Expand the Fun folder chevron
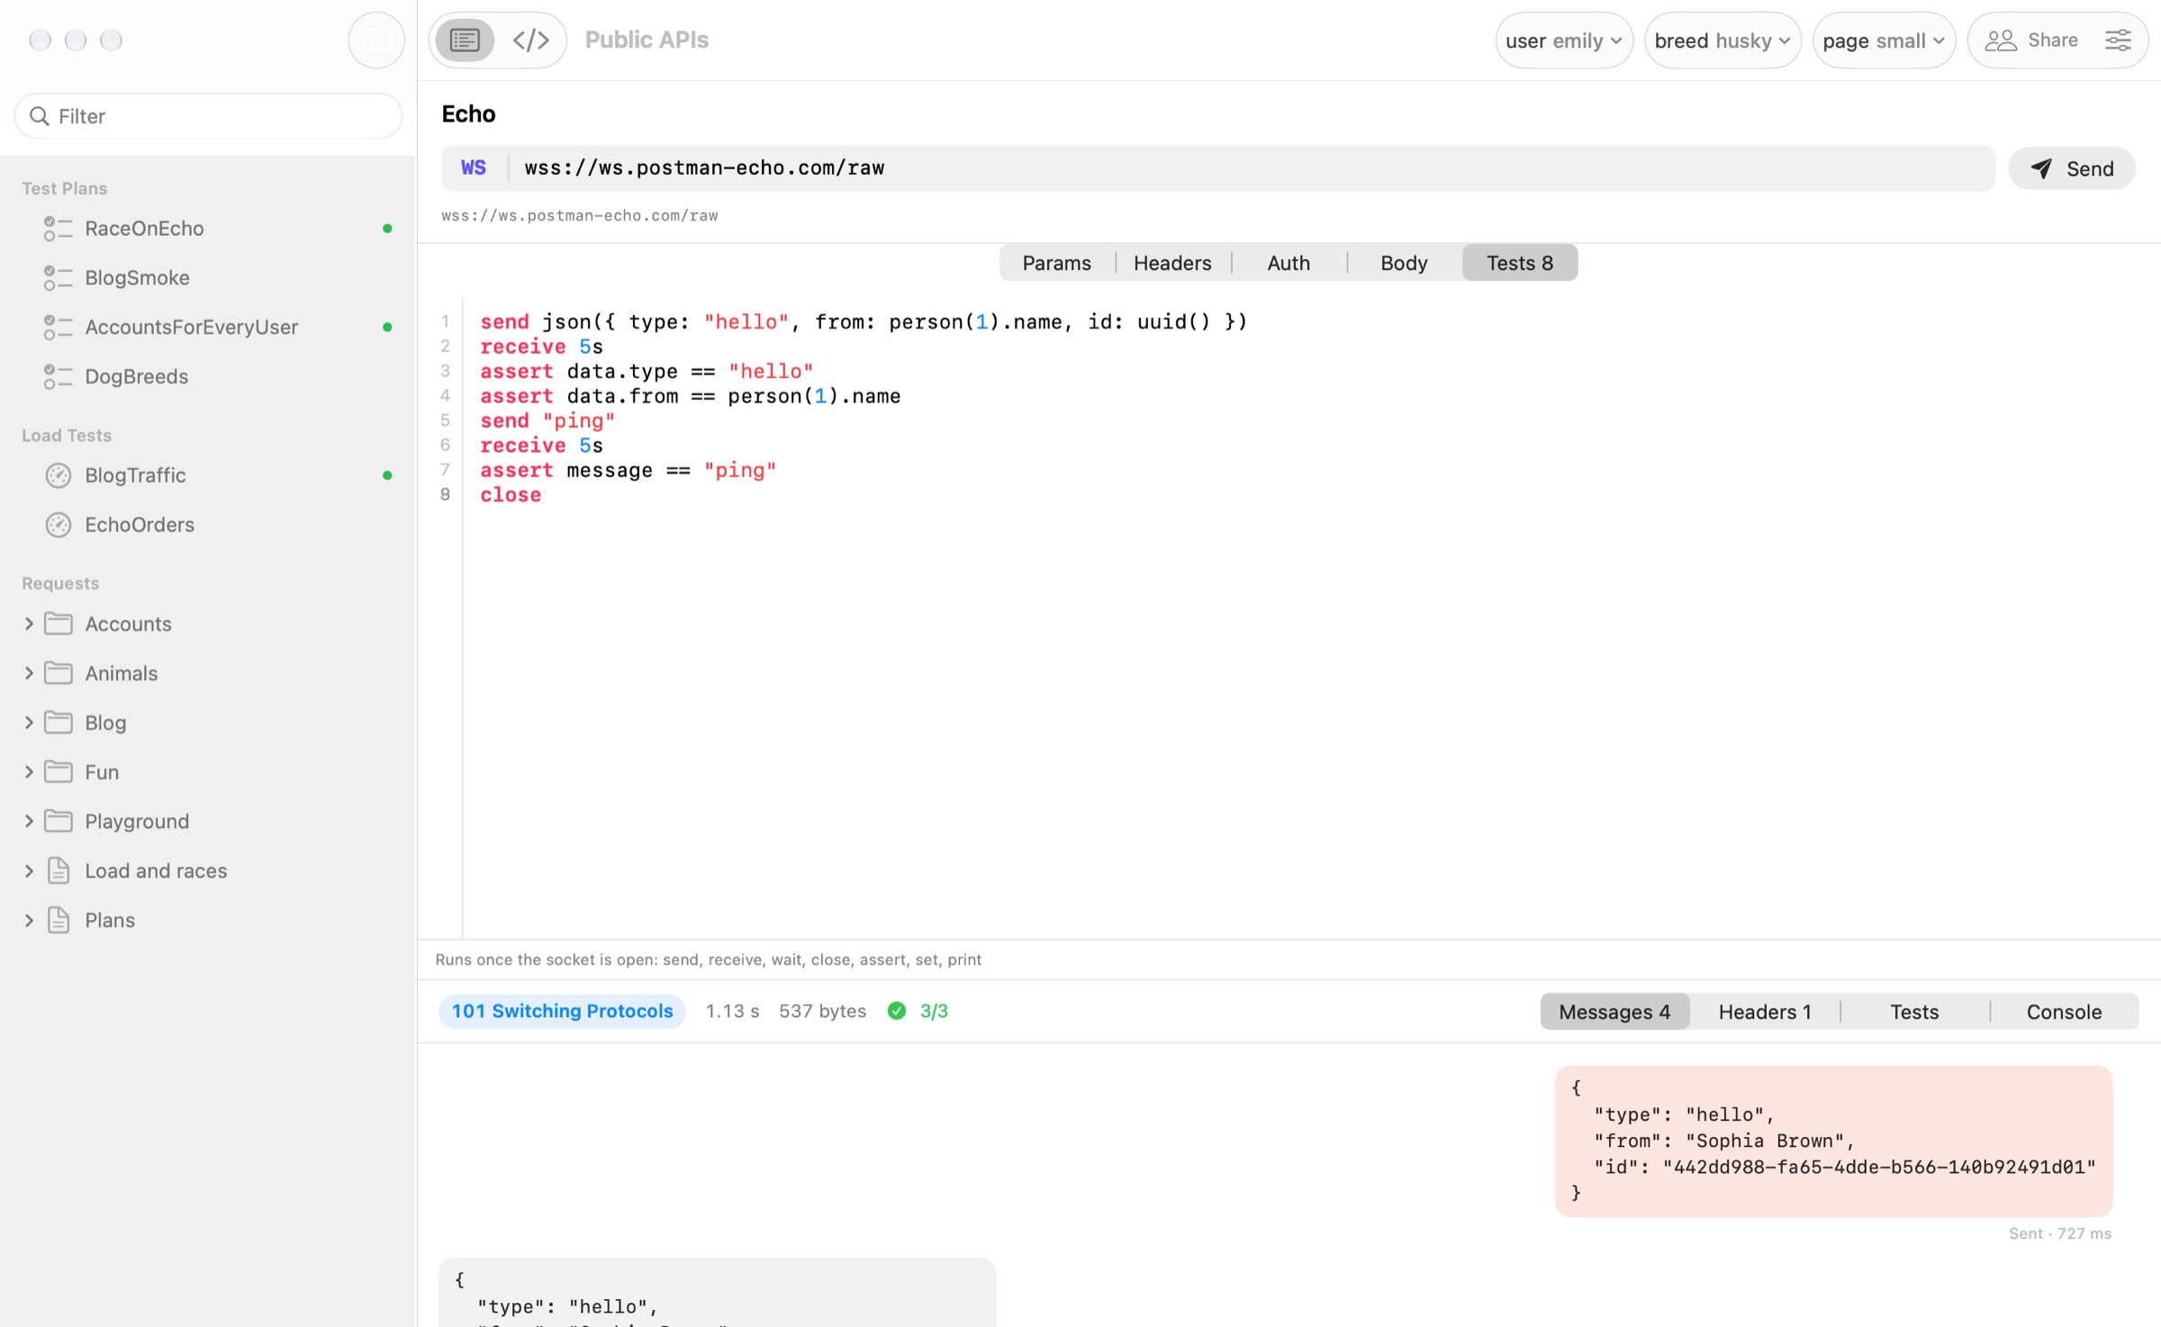 pyautogui.click(x=29, y=772)
